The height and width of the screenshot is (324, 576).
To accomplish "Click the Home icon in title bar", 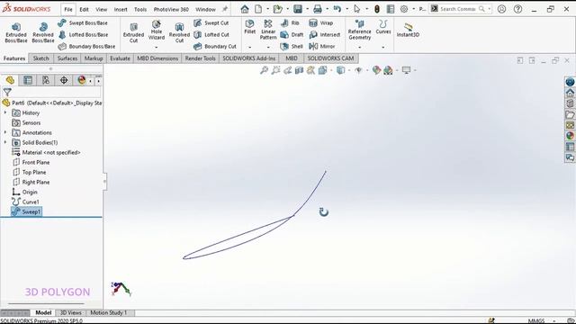I will (x=245, y=9).
